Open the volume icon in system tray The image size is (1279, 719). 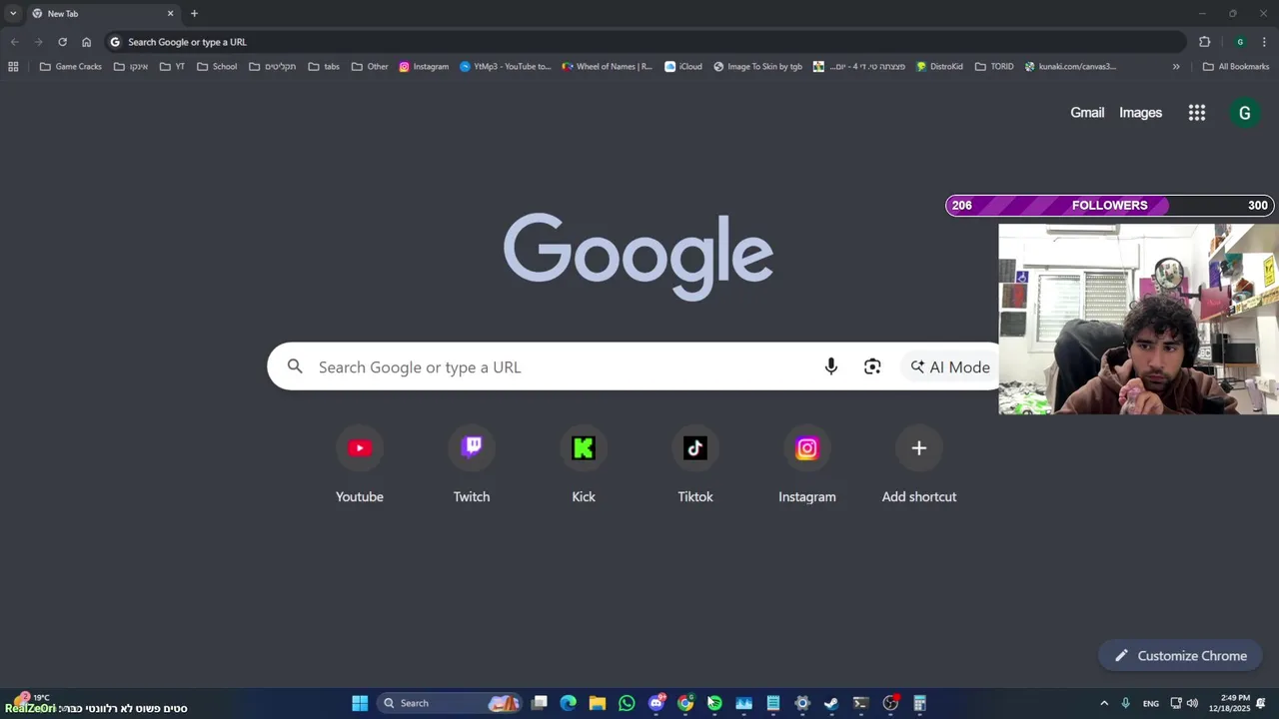pos(1192,703)
